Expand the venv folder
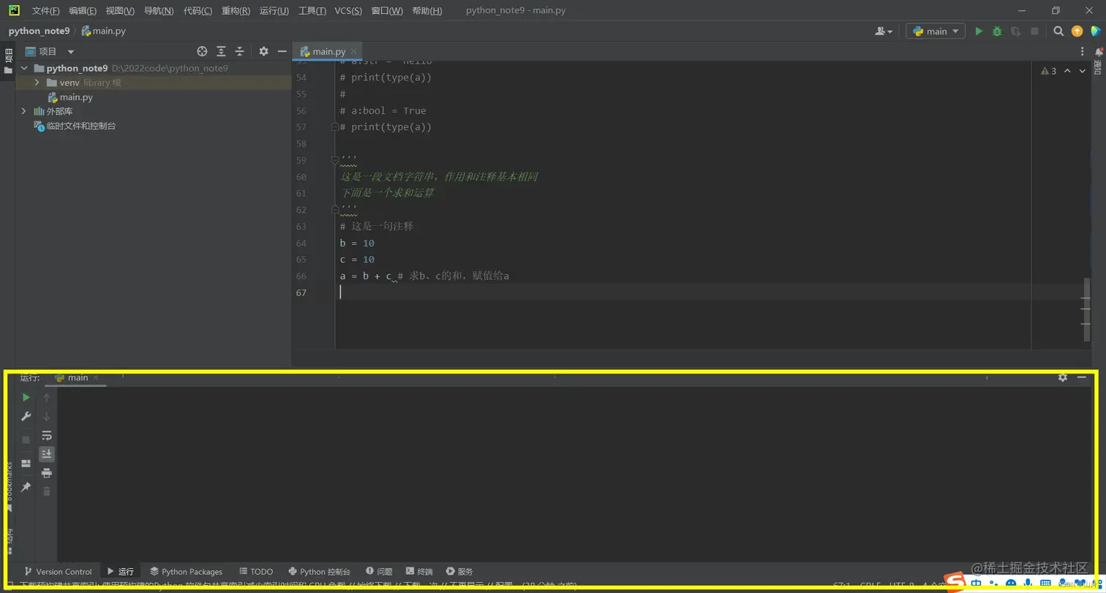 pos(37,83)
